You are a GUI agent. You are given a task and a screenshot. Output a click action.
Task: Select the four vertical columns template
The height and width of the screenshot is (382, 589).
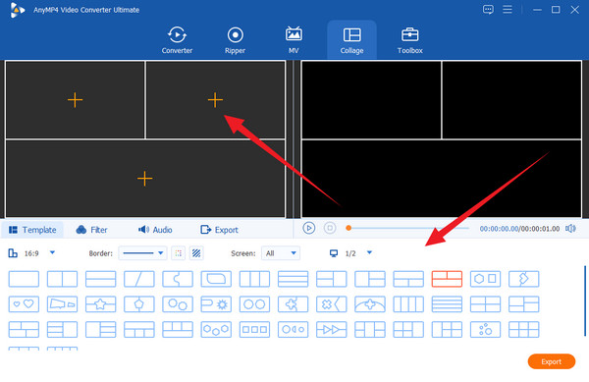point(408,304)
